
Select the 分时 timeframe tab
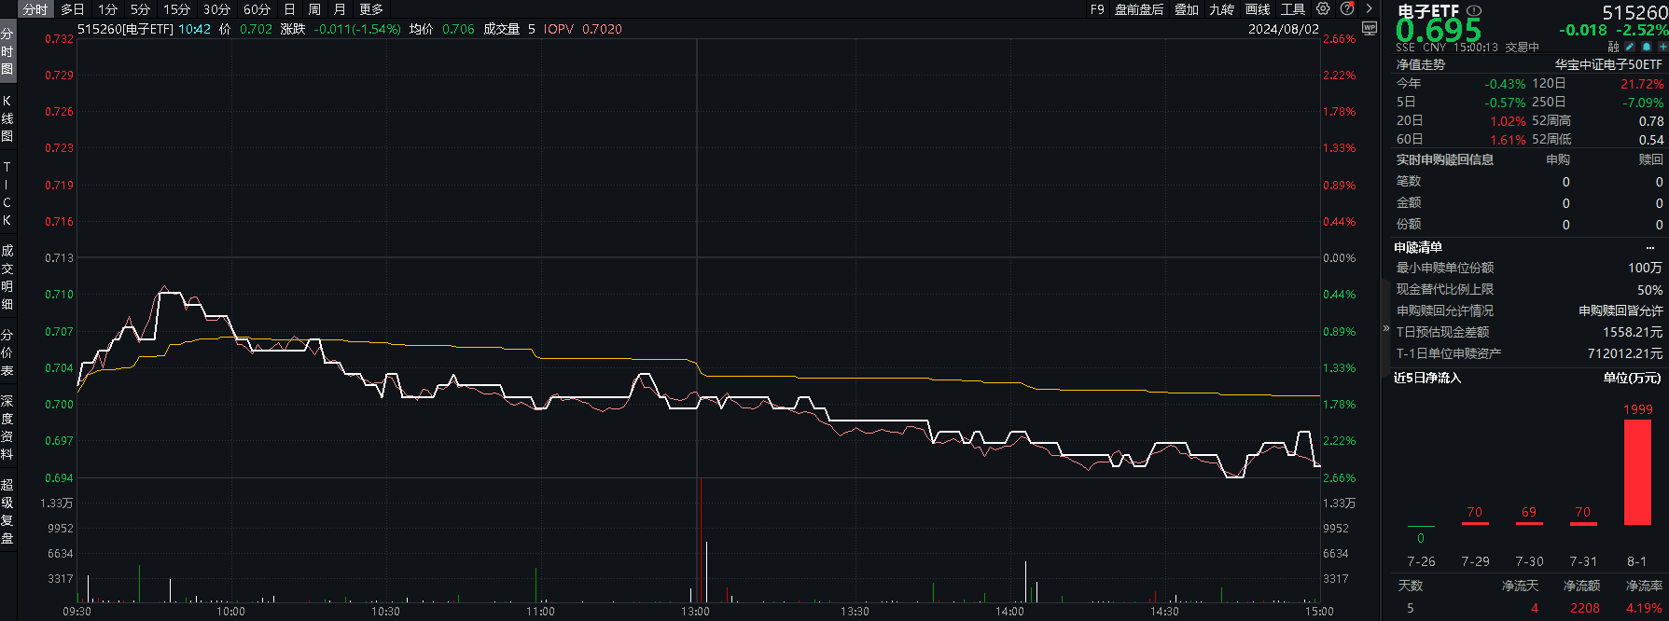[35, 9]
